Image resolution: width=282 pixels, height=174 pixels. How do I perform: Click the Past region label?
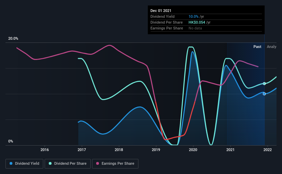pos(257,47)
